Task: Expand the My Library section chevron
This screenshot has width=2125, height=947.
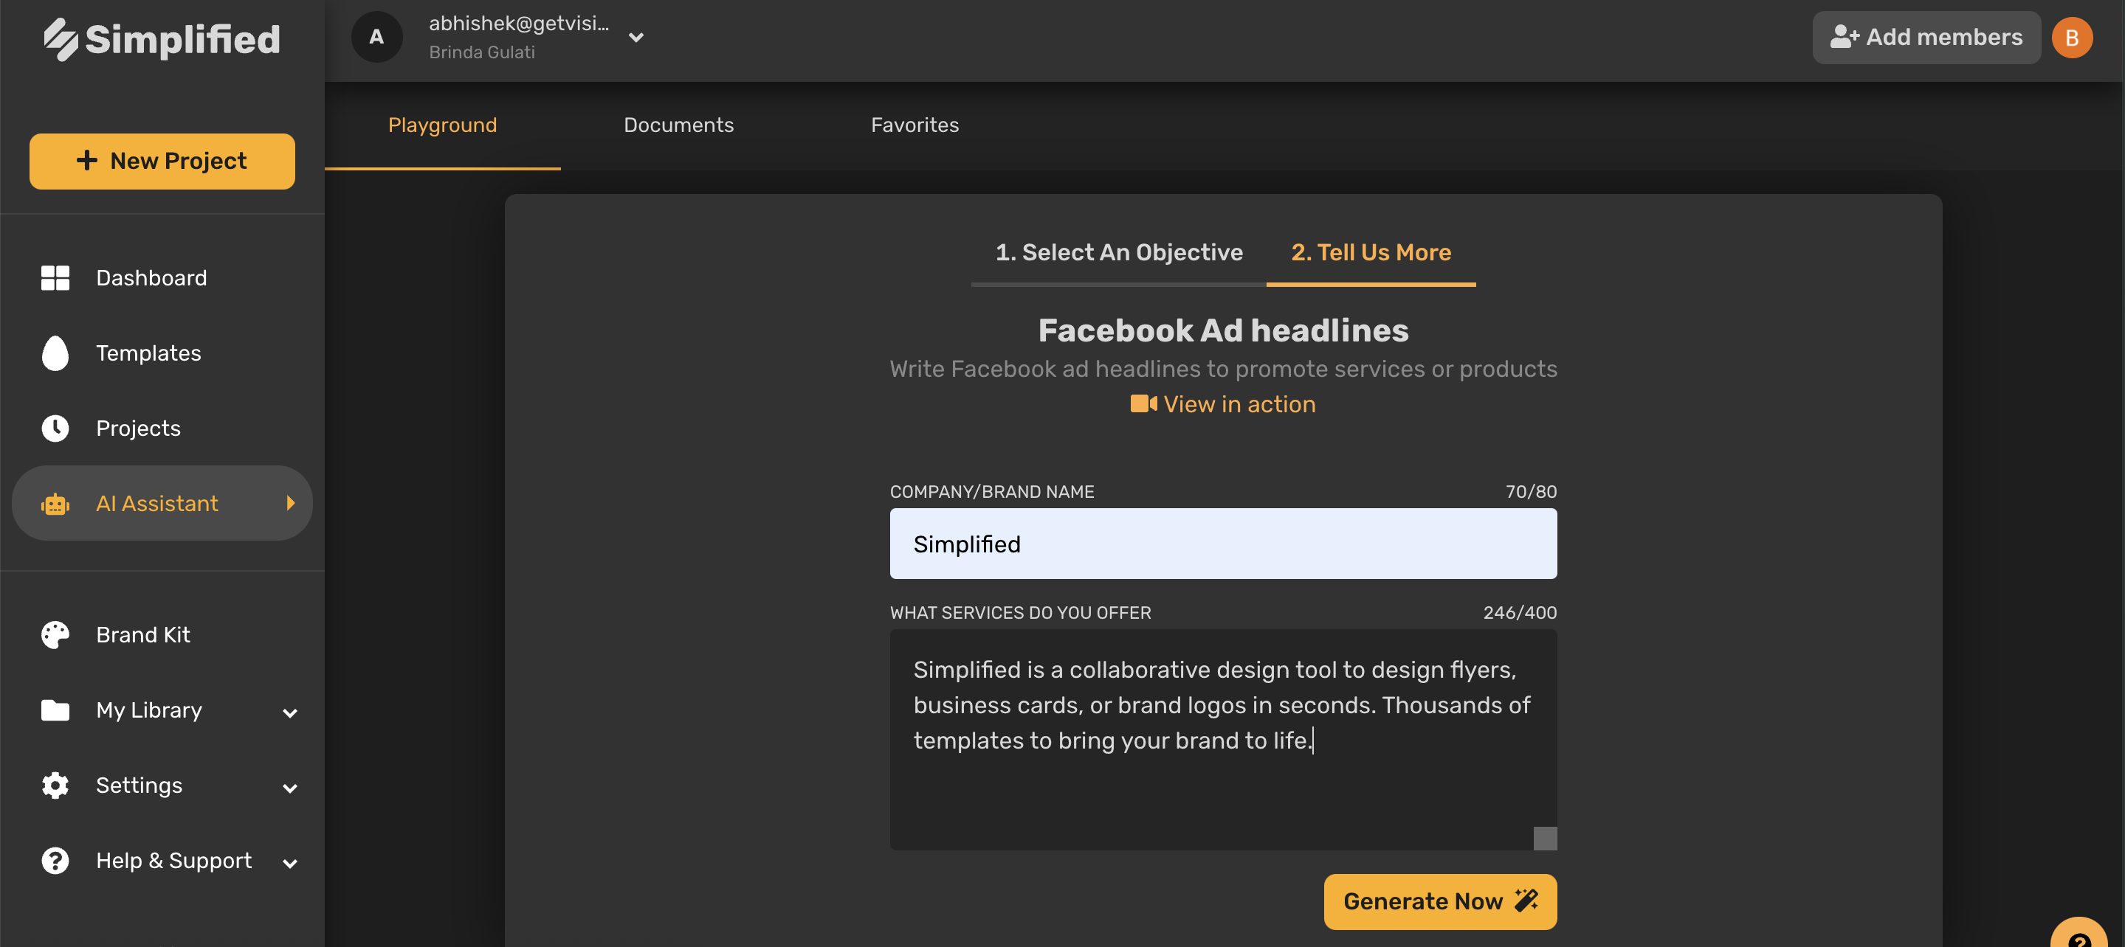Action: point(289,712)
